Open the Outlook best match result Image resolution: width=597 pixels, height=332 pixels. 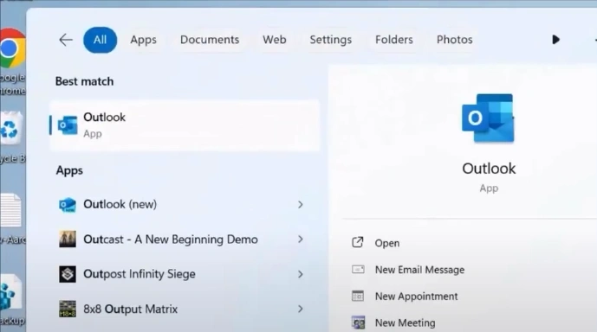click(185, 125)
